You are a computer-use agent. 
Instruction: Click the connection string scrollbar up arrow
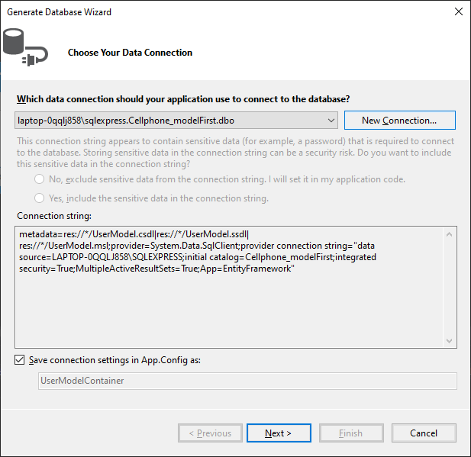(x=449, y=234)
